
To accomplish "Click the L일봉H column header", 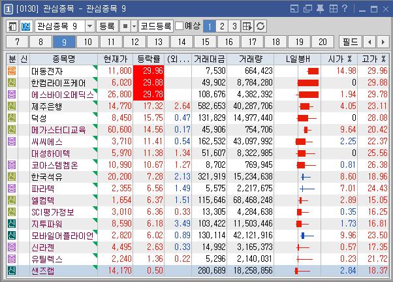I will (298, 59).
